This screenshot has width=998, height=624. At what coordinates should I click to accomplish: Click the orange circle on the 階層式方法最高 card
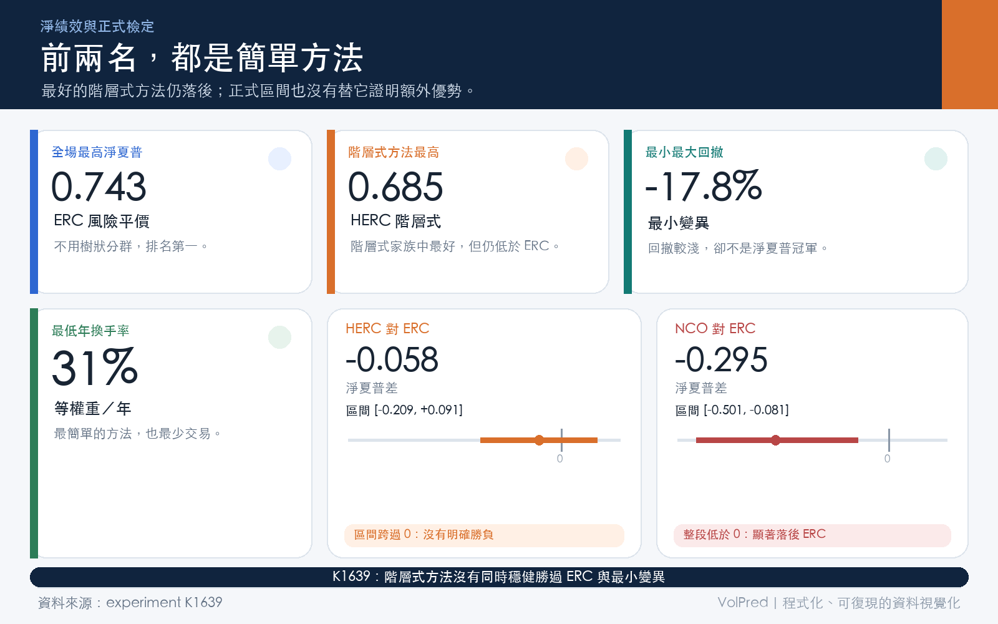tap(576, 158)
